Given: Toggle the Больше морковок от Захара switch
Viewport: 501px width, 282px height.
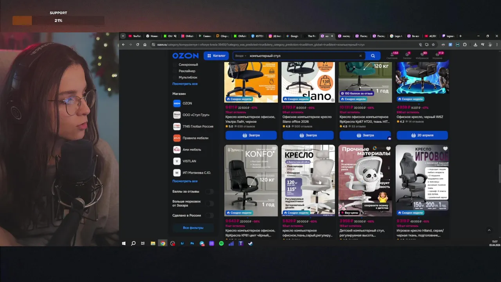Looking at the screenshot, I should point(210,203).
